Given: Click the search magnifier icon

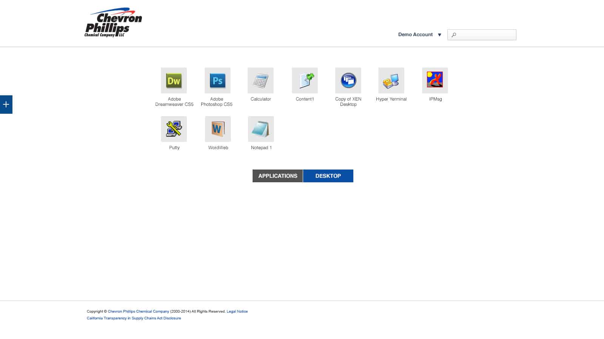Looking at the screenshot, I should [x=454, y=35].
